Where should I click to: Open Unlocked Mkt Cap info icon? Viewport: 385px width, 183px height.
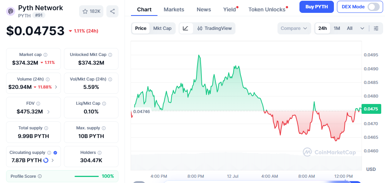(110, 55)
